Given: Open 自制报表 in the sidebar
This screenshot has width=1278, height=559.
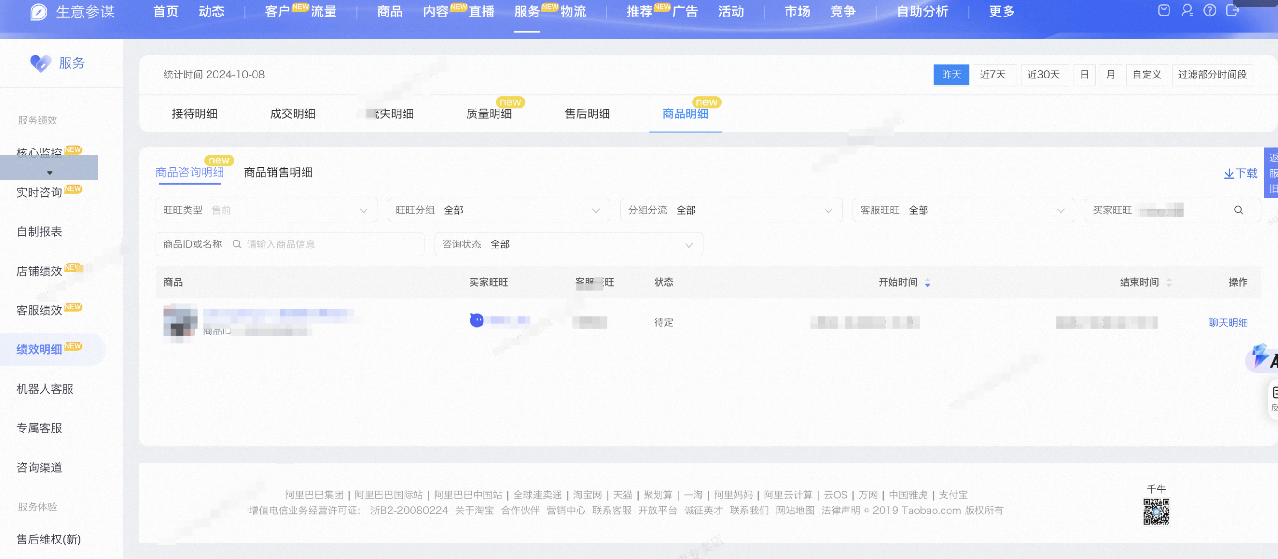Looking at the screenshot, I should (x=39, y=232).
